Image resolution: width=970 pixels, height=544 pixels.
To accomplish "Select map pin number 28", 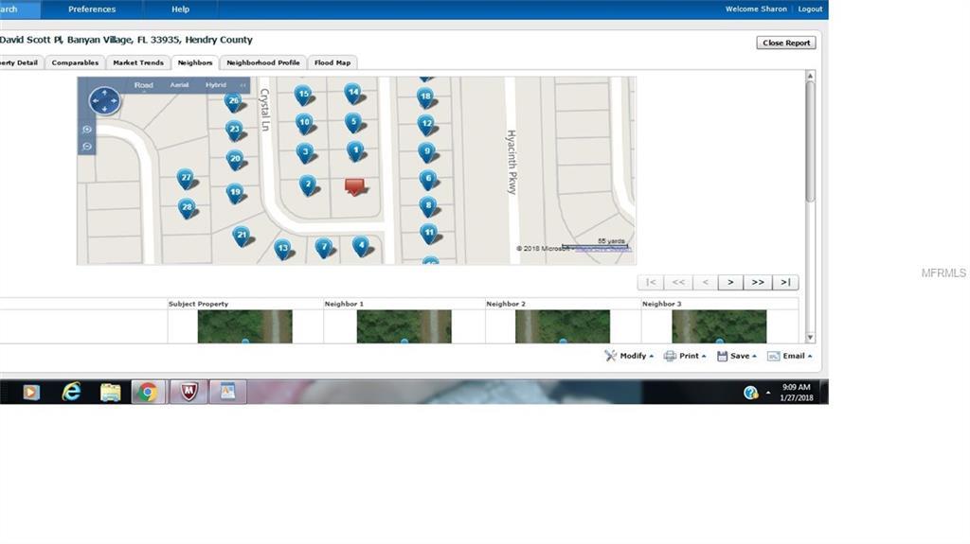I will 187,208.
